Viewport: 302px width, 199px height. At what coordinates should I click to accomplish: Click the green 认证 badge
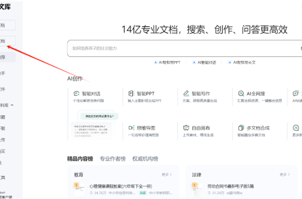tap(143, 193)
